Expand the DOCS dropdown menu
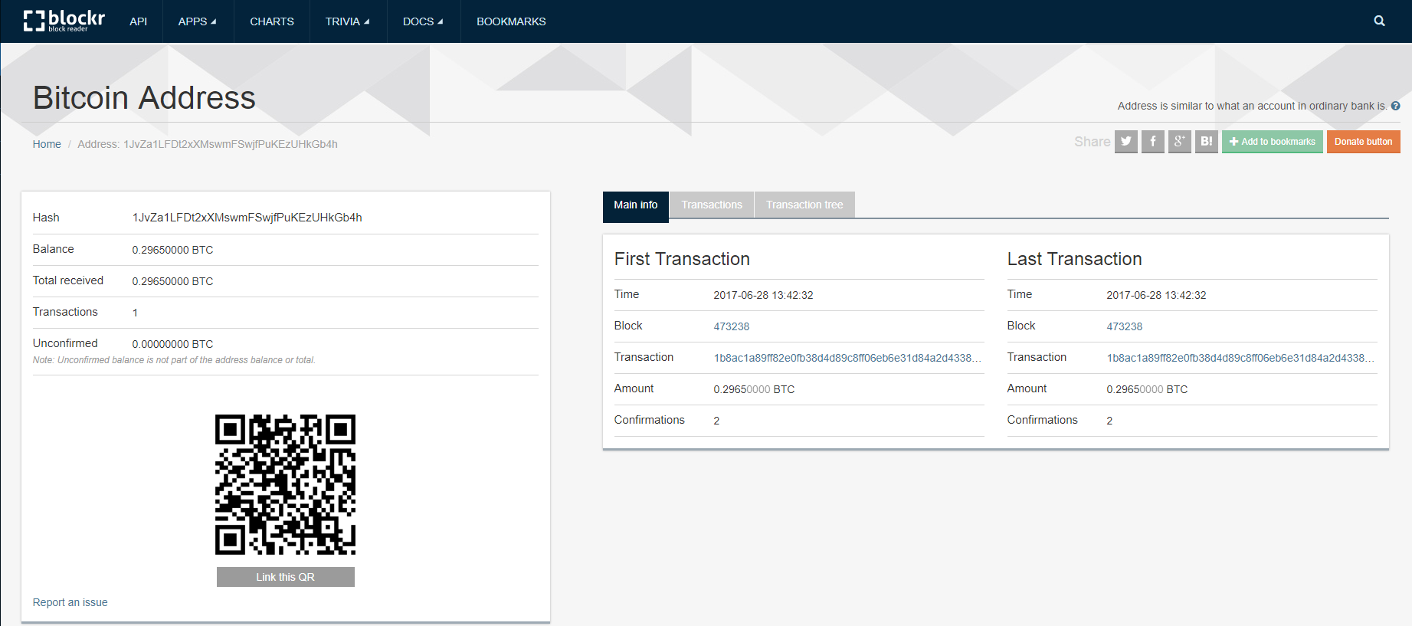 click(x=423, y=21)
